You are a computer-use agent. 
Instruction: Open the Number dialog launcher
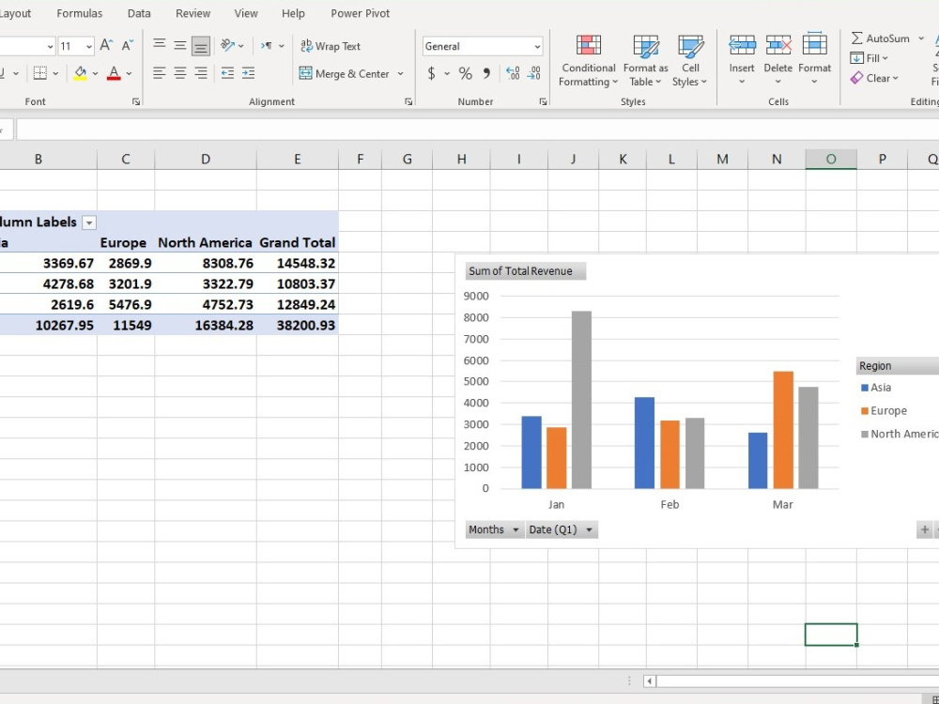543,101
